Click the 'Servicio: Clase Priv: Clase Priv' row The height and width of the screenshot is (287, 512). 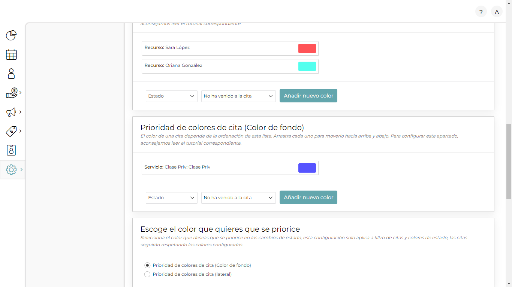point(230,168)
